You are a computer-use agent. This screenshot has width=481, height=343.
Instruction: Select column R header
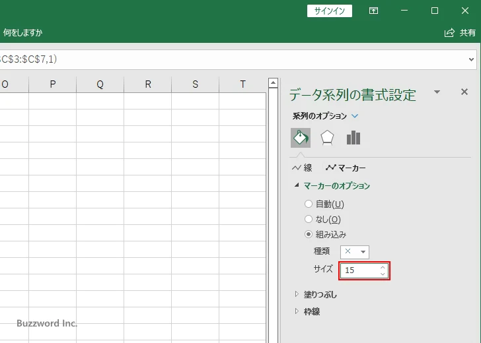(x=148, y=84)
